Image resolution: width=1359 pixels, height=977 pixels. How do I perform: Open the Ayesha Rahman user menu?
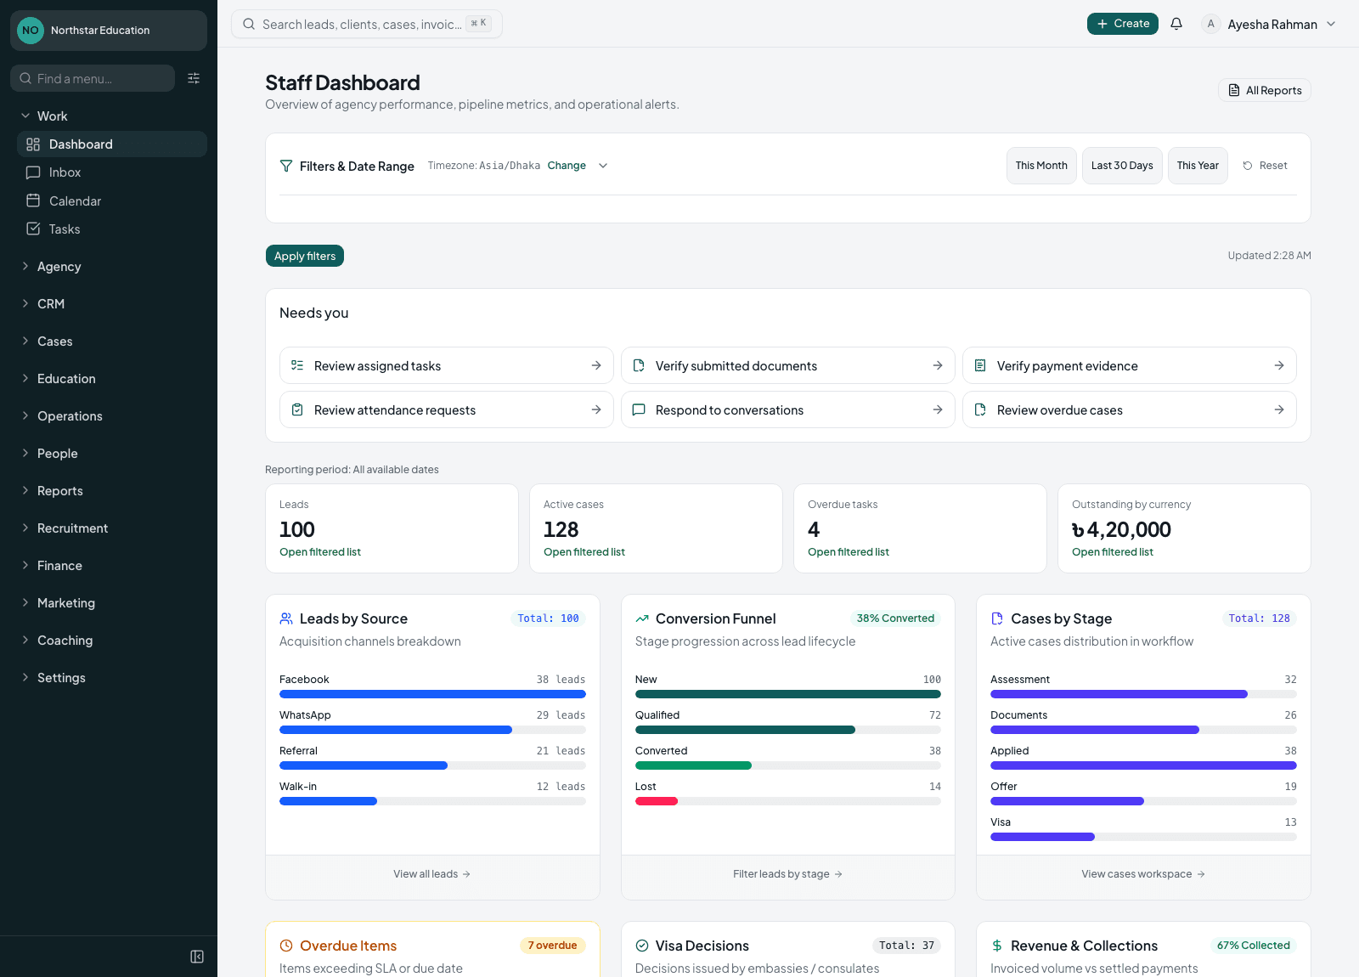(x=1269, y=24)
